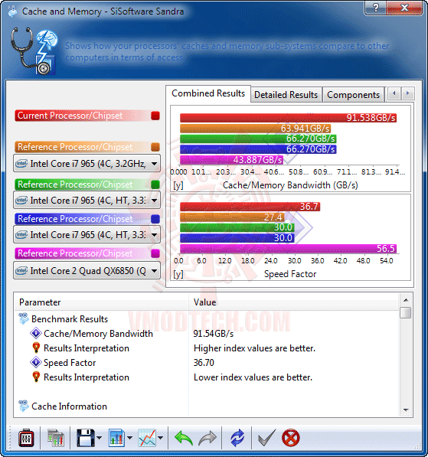The height and width of the screenshot is (457, 428).
Task: Toggle the magenta Reference Processor/Chipset square
Action: click(155, 253)
